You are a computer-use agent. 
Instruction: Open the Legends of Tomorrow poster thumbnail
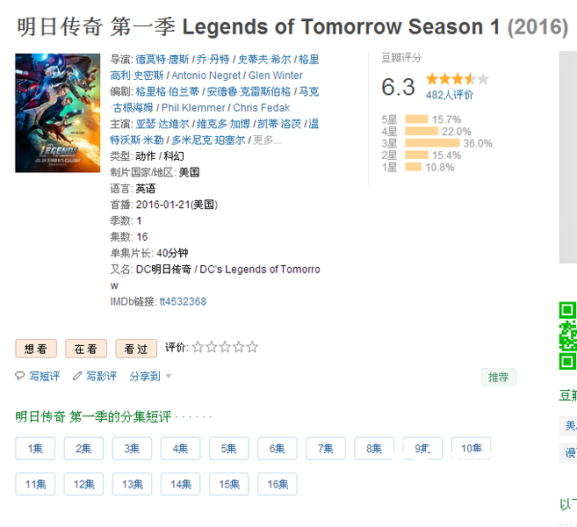point(57,112)
